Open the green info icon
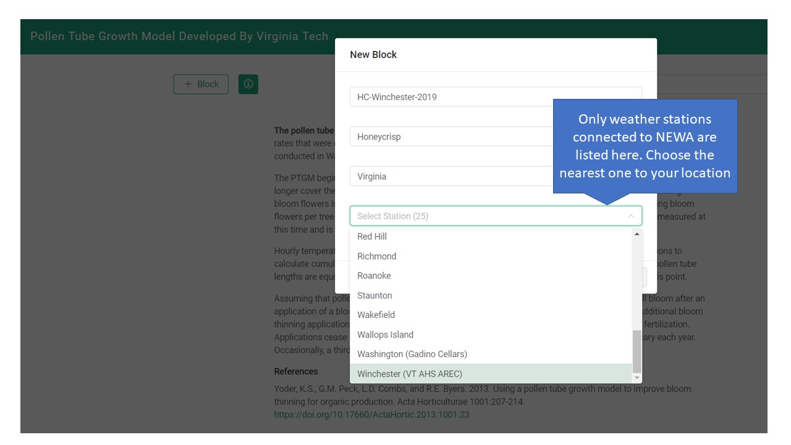Image resolution: width=791 pixels, height=445 pixels. tap(248, 84)
